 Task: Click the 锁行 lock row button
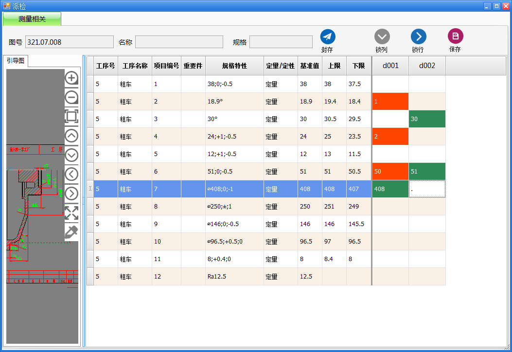tap(418, 37)
